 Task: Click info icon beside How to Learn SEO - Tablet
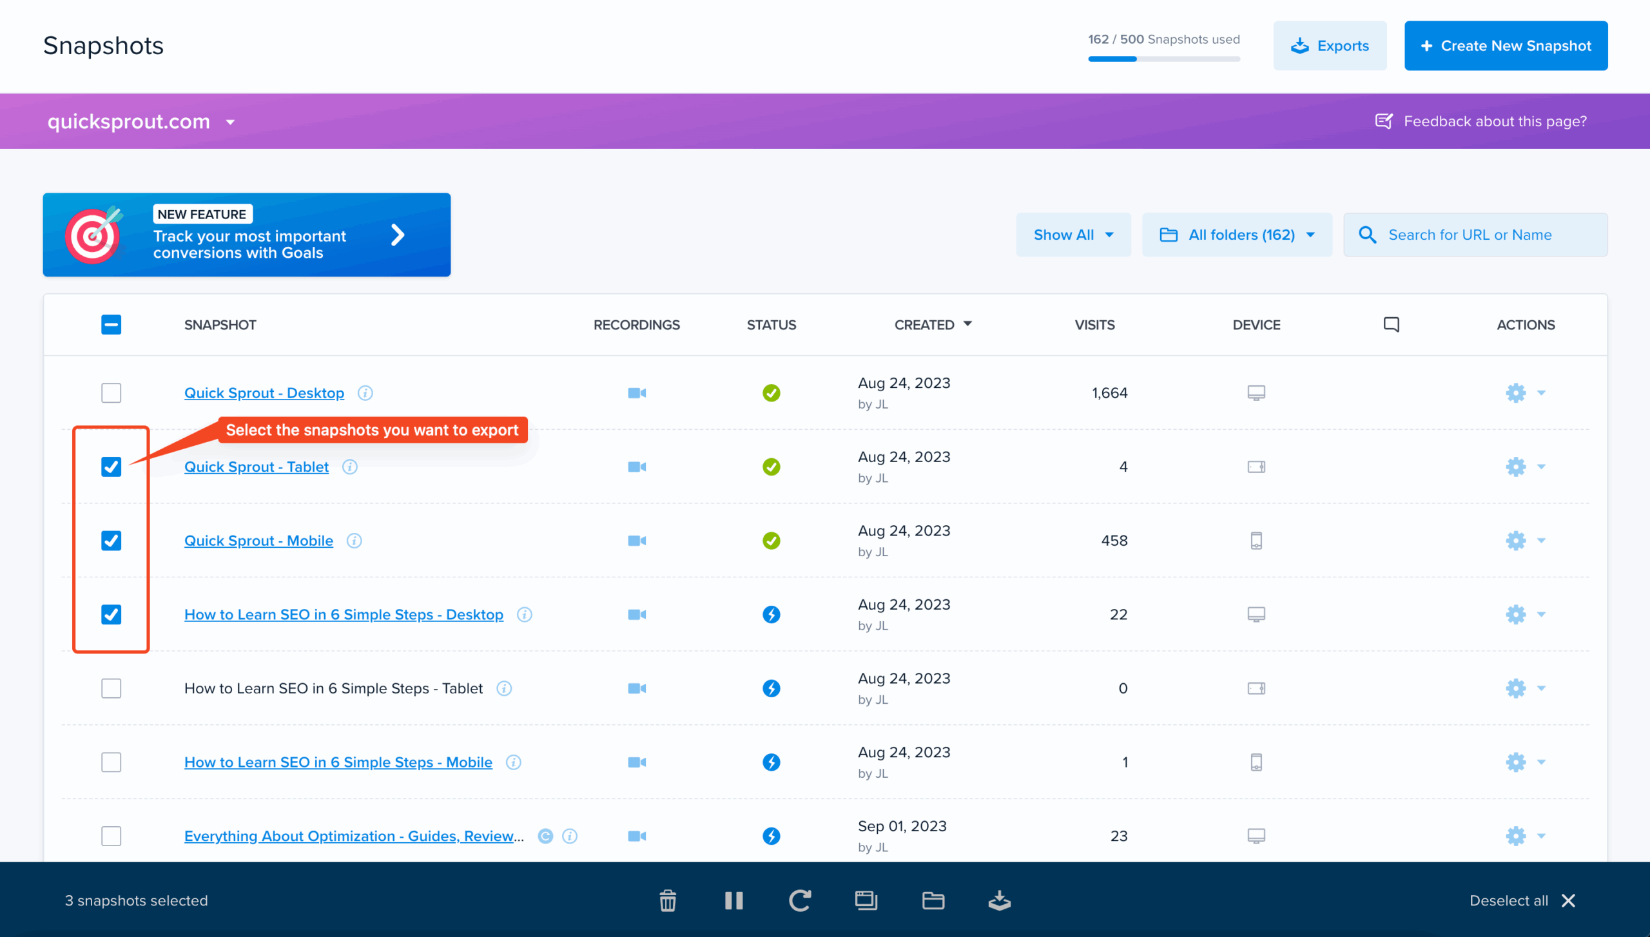[504, 688]
